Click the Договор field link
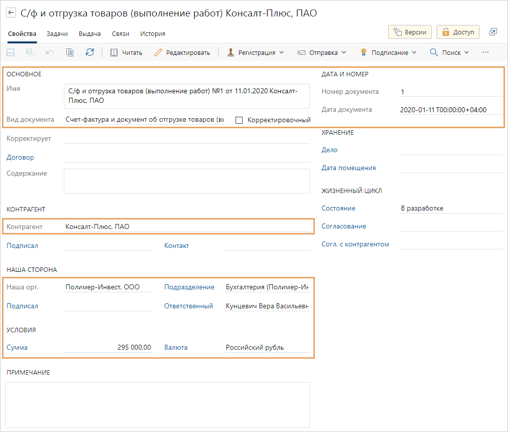508x432 pixels. [x=20, y=157]
